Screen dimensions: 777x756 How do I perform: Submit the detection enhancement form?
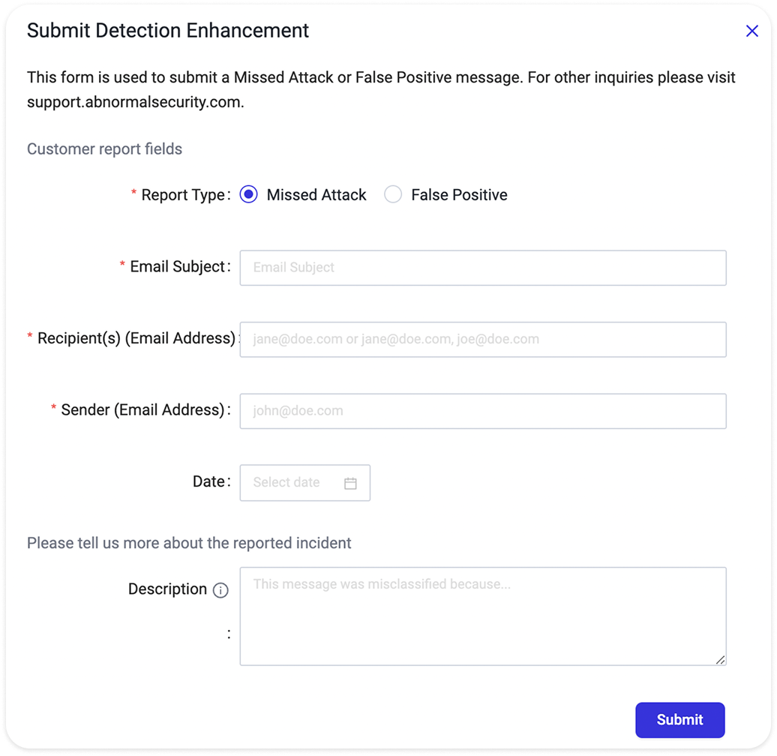679,720
